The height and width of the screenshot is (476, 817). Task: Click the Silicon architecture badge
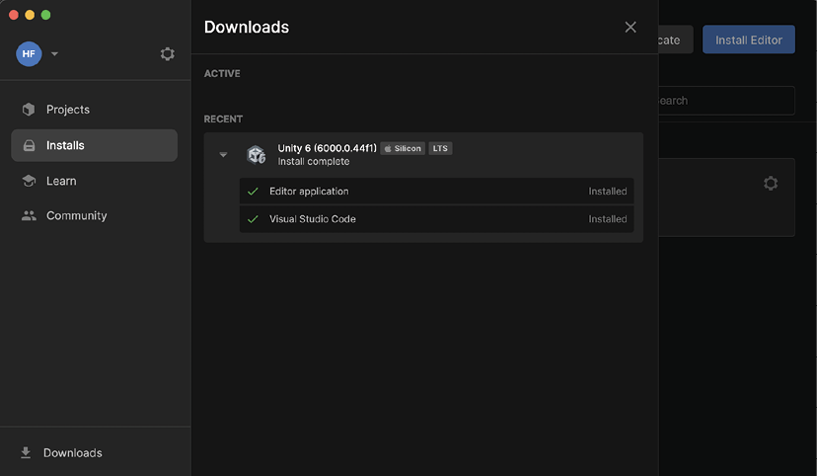[x=403, y=148]
